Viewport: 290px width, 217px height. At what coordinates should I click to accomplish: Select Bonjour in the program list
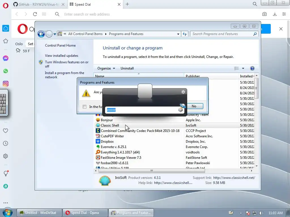click(x=107, y=120)
